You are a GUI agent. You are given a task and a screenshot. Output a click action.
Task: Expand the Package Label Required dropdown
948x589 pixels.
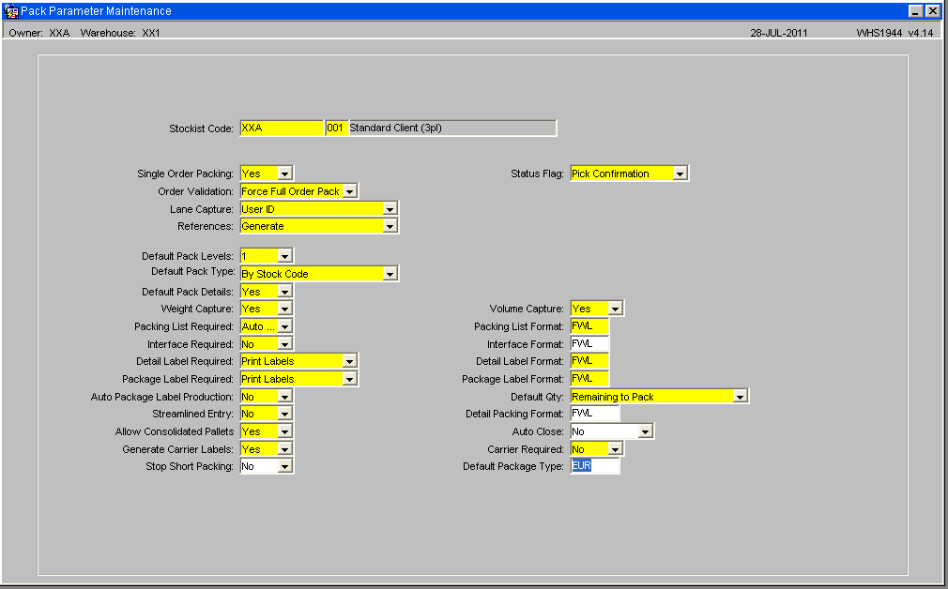click(x=349, y=379)
